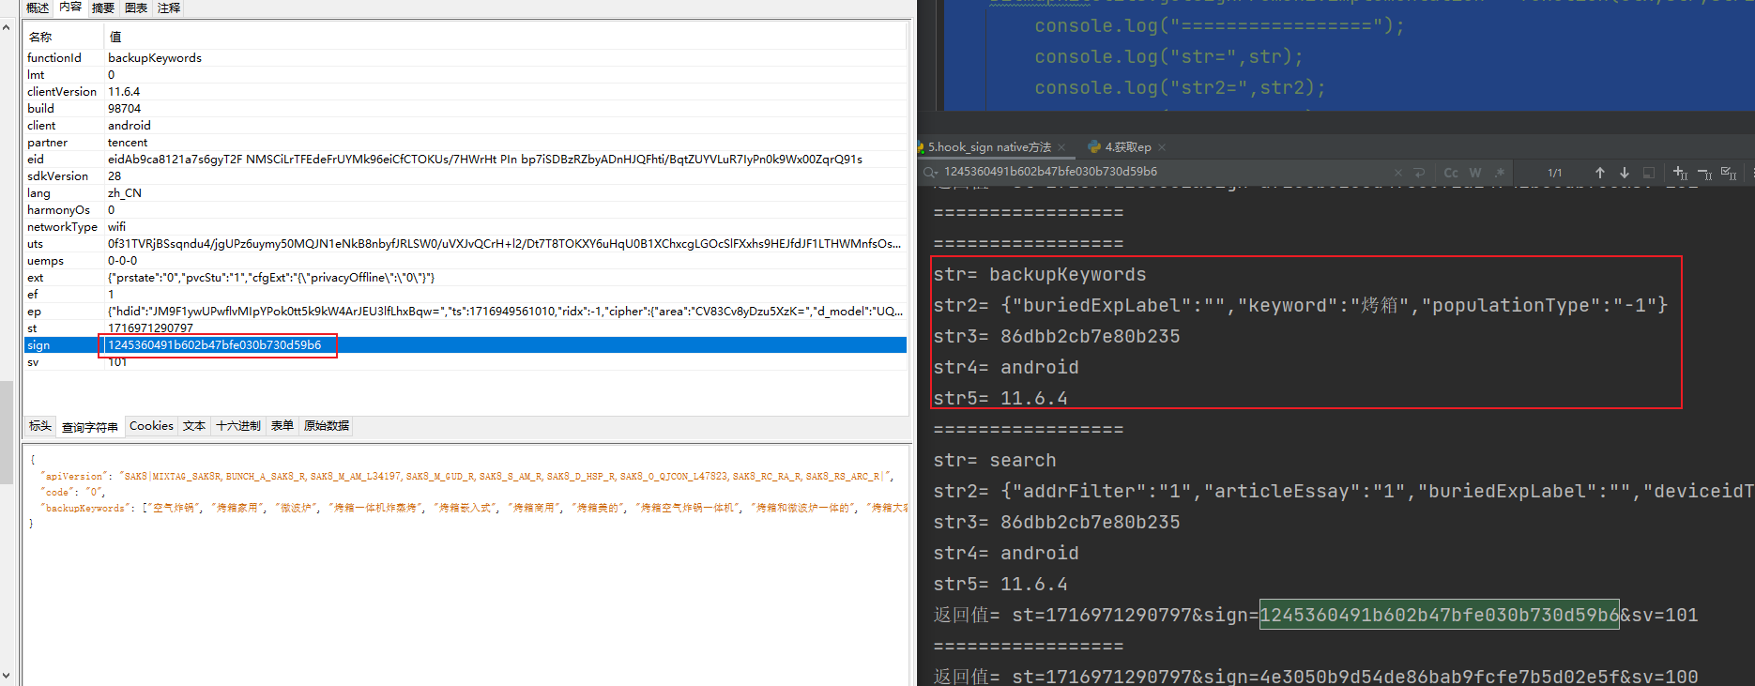
Task: Switch to '4.获取ep' run tab
Action: pos(1127,147)
